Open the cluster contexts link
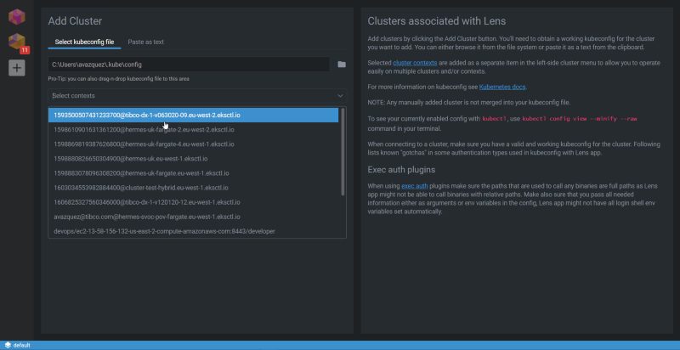The width and height of the screenshot is (680, 350). pos(415,63)
